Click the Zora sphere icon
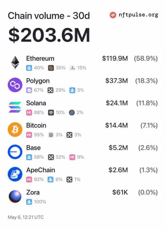The height and width of the screenshot is (230, 166). coord(15,196)
